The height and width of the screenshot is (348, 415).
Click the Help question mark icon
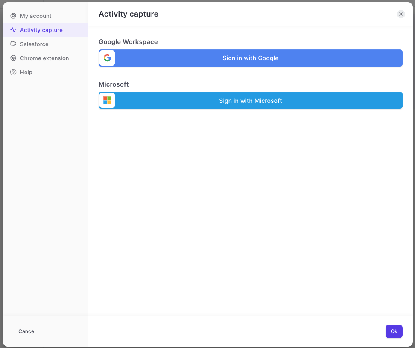pos(13,72)
